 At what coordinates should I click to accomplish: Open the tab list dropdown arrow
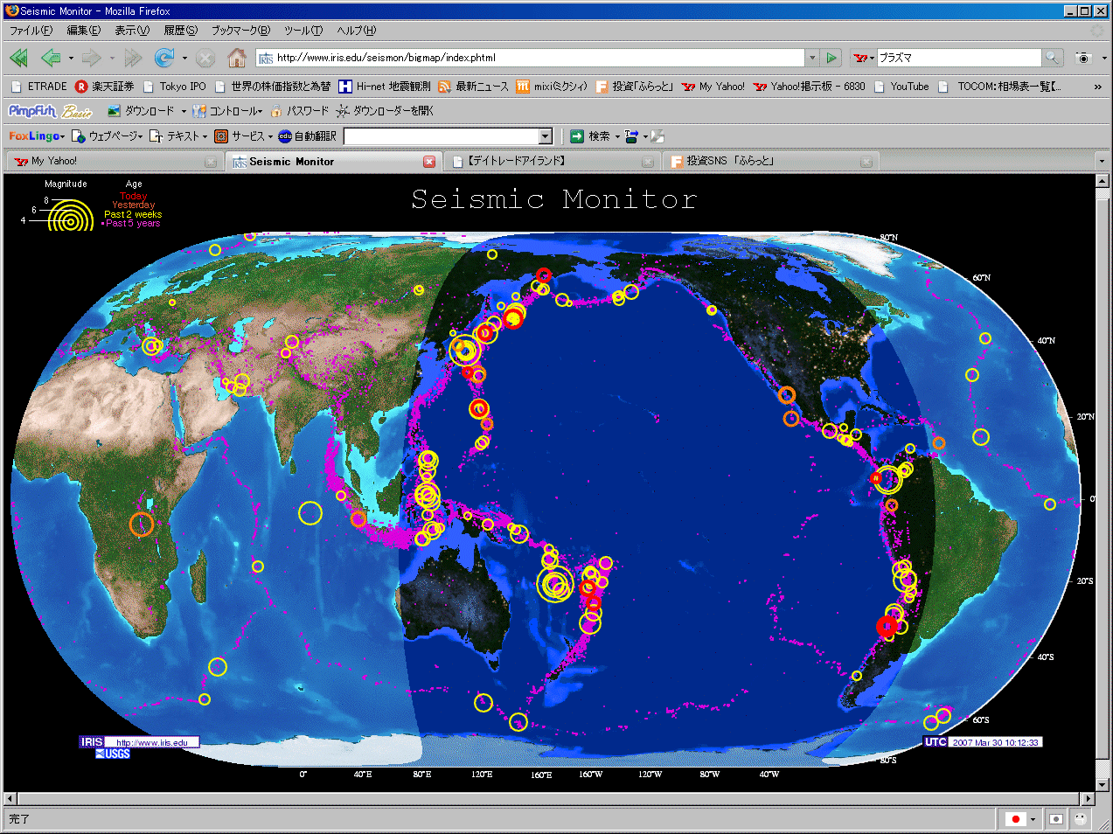pyautogui.click(x=1102, y=161)
